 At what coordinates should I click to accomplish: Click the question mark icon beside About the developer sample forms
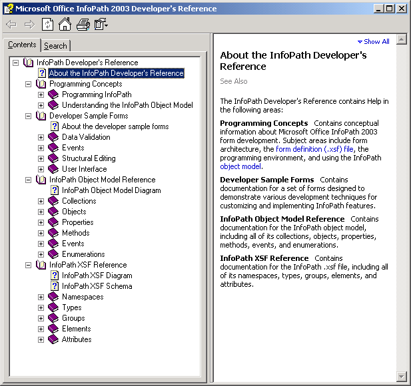pos(54,126)
